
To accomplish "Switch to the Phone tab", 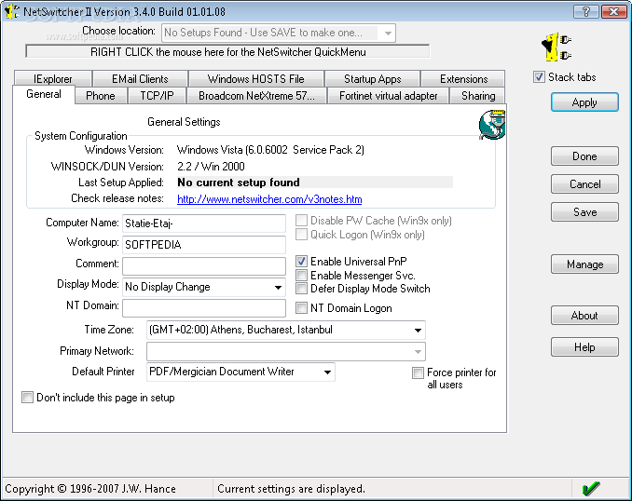I will pos(101,96).
